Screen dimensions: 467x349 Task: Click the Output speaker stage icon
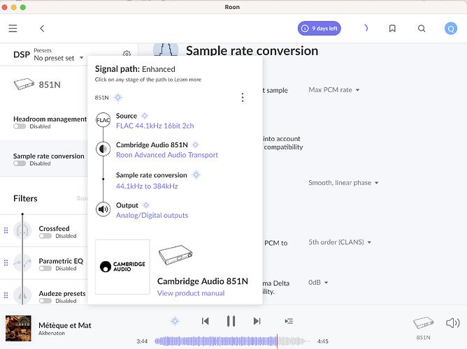pyautogui.click(x=103, y=209)
